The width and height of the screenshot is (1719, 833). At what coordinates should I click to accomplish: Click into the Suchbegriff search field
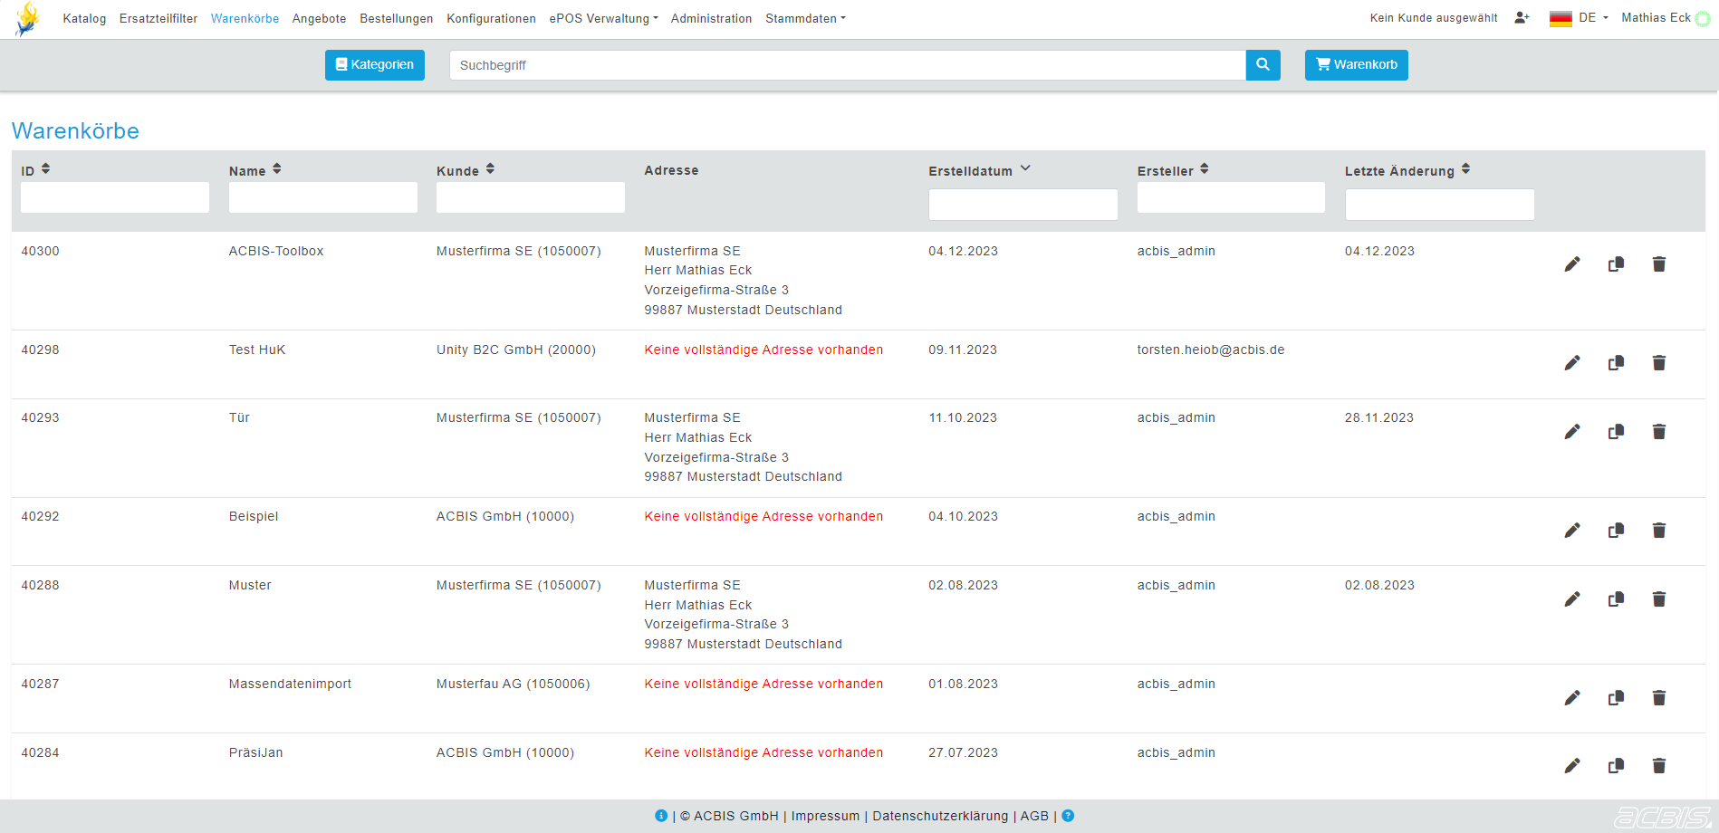847,65
